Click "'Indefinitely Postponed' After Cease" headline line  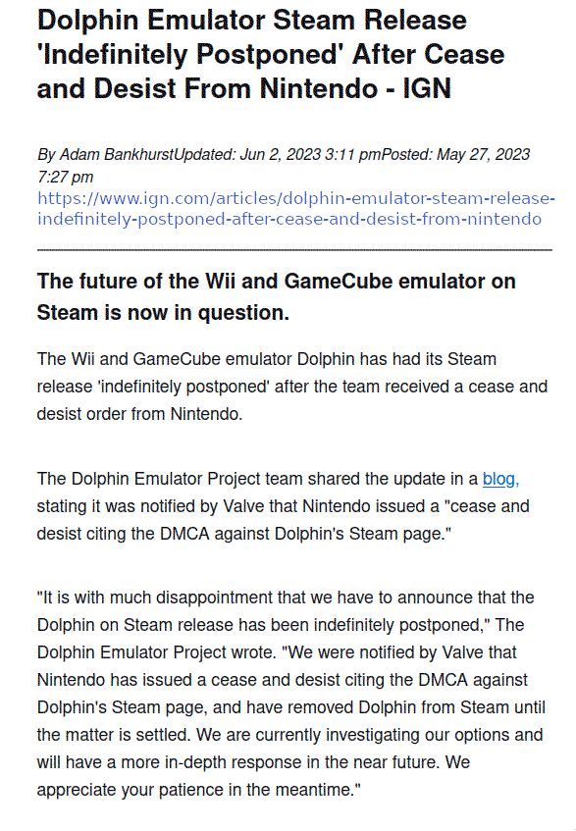[271, 54]
